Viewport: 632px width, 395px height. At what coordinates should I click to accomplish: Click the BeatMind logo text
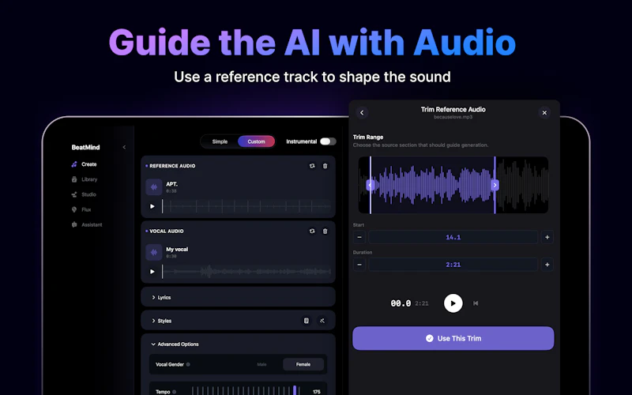[x=85, y=147]
